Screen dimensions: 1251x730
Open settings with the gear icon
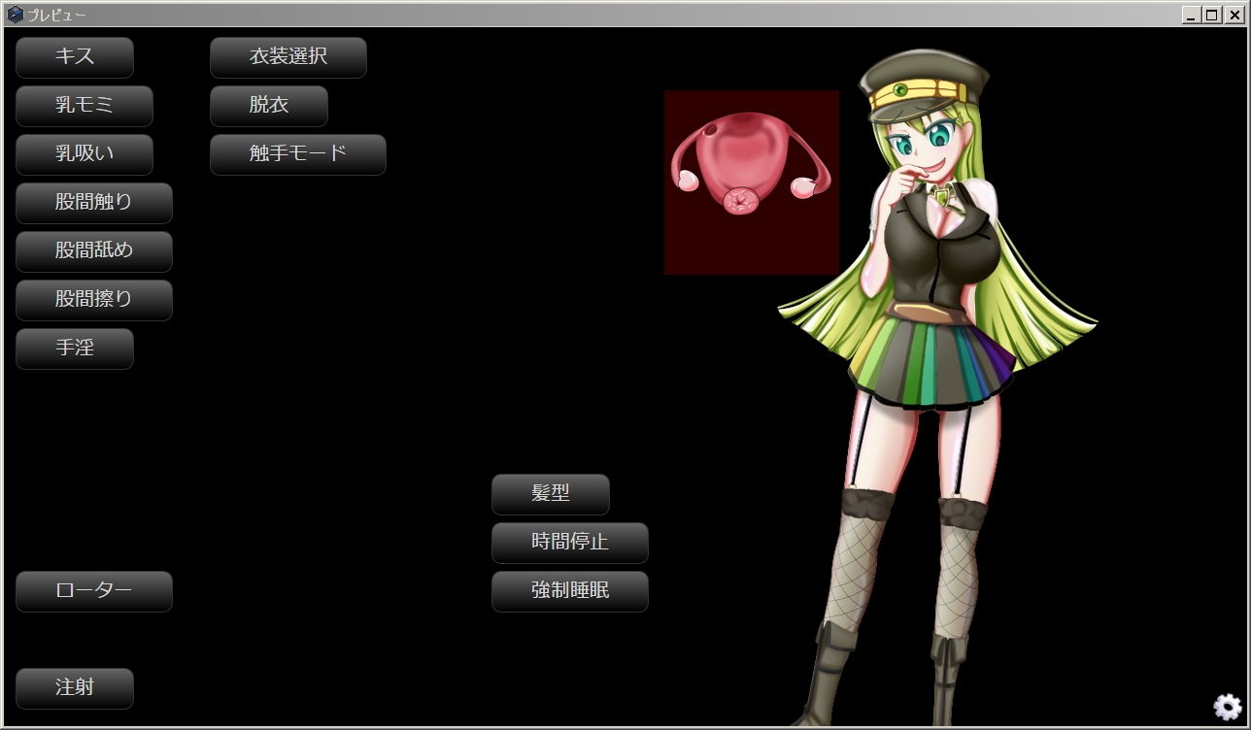click(1227, 707)
